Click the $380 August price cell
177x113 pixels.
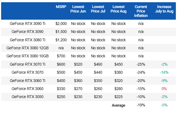point(118,73)
